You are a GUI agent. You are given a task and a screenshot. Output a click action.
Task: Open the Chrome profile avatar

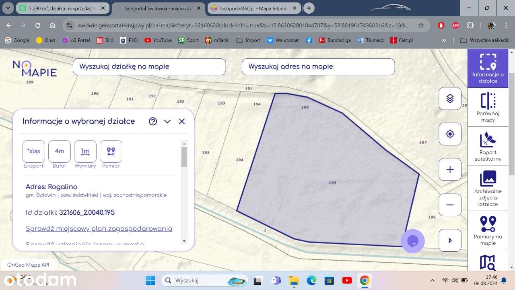click(x=491, y=25)
